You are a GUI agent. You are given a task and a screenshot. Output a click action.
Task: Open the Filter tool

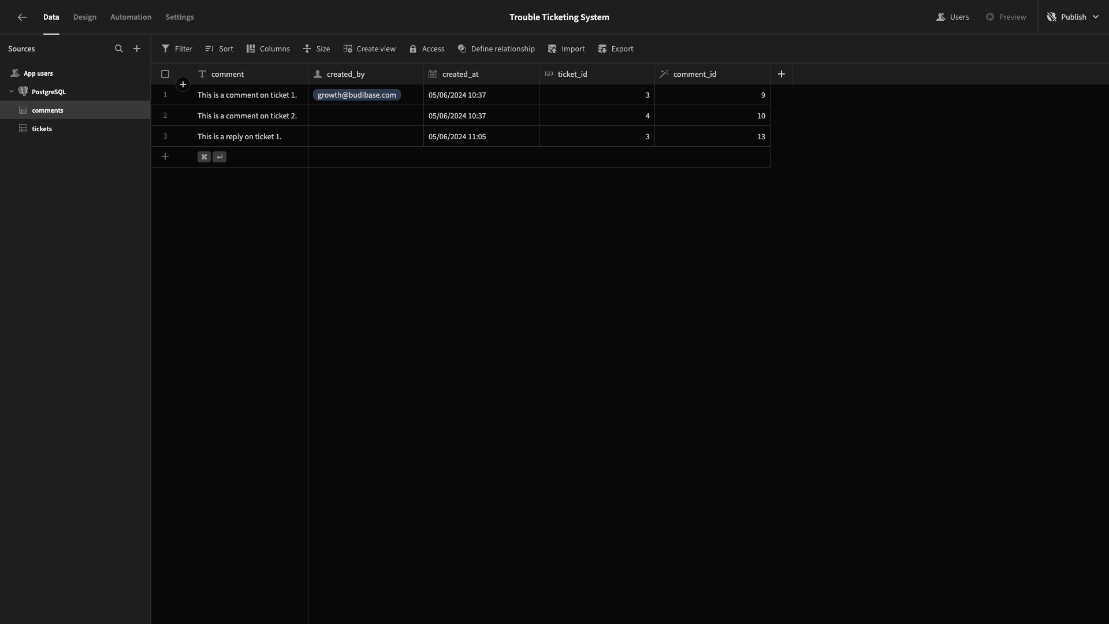click(x=177, y=49)
